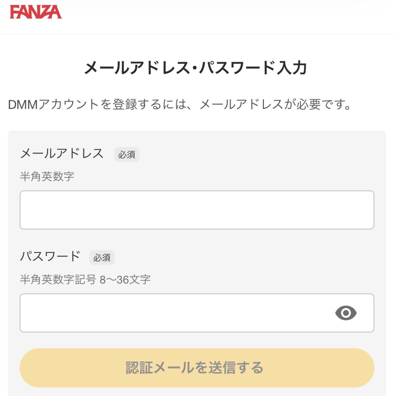Image resolution: width=394 pixels, height=396 pixels.
Task: Click the 必須 badge next to パスワード
Action: pyautogui.click(x=102, y=258)
